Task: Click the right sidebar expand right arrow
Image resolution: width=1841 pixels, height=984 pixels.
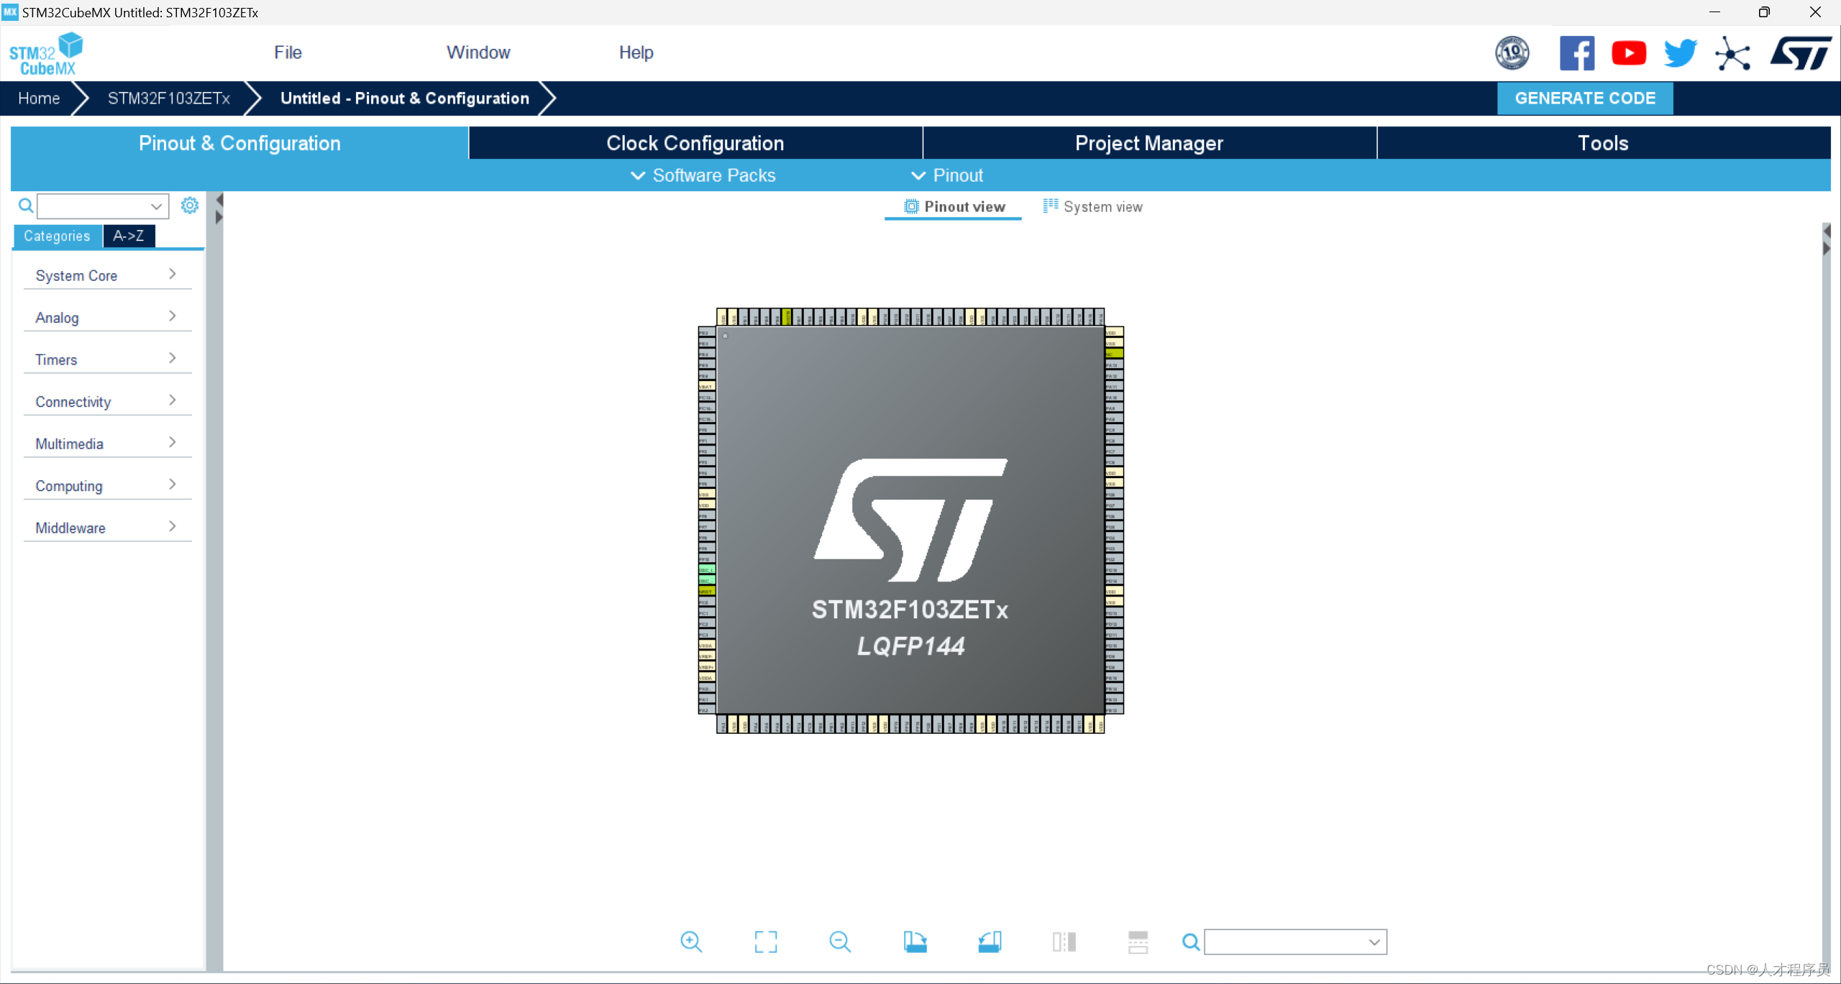Action: pyautogui.click(x=1827, y=249)
